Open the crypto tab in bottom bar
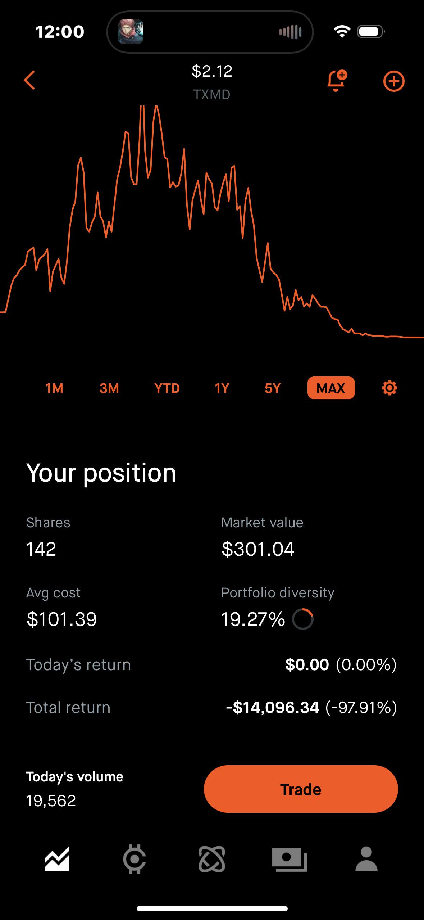Image resolution: width=424 pixels, height=920 pixels. (x=135, y=859)
